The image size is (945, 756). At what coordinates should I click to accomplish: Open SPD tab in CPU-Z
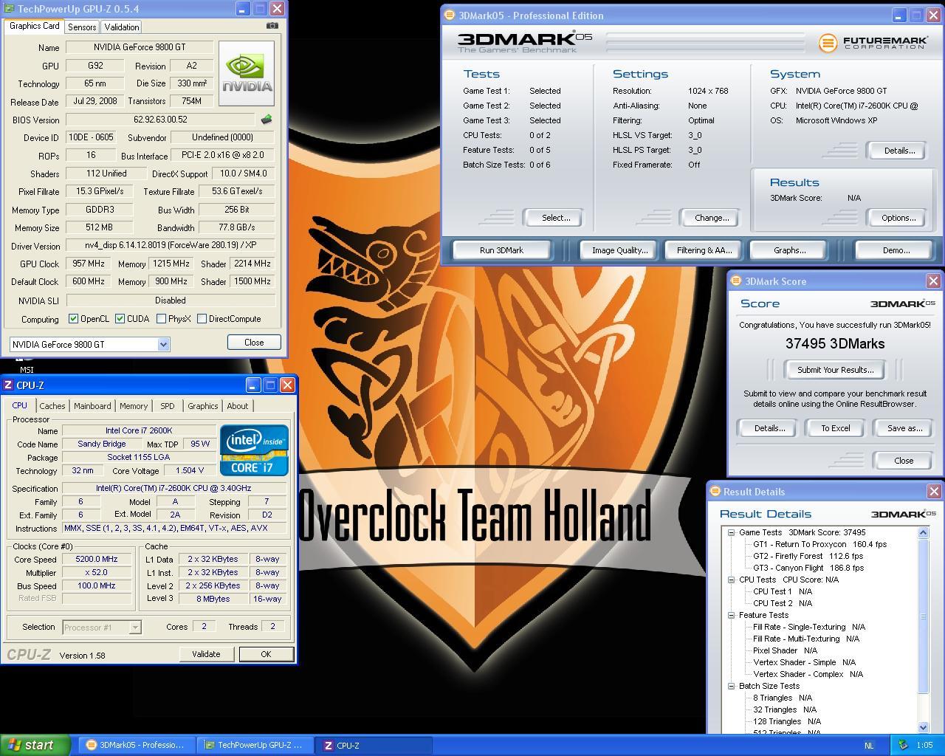click(168, 406)
